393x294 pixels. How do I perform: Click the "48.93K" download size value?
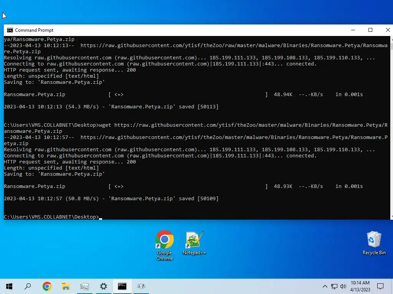tap(283, 186)
